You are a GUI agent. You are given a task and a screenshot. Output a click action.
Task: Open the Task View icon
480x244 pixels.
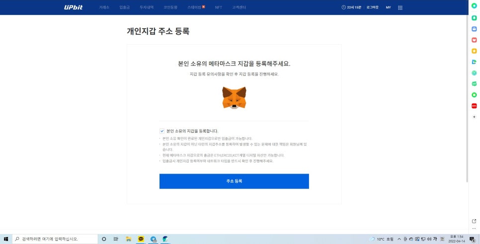coord(116,239)
